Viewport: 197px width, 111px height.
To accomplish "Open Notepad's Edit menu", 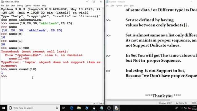I will (112, 6).
